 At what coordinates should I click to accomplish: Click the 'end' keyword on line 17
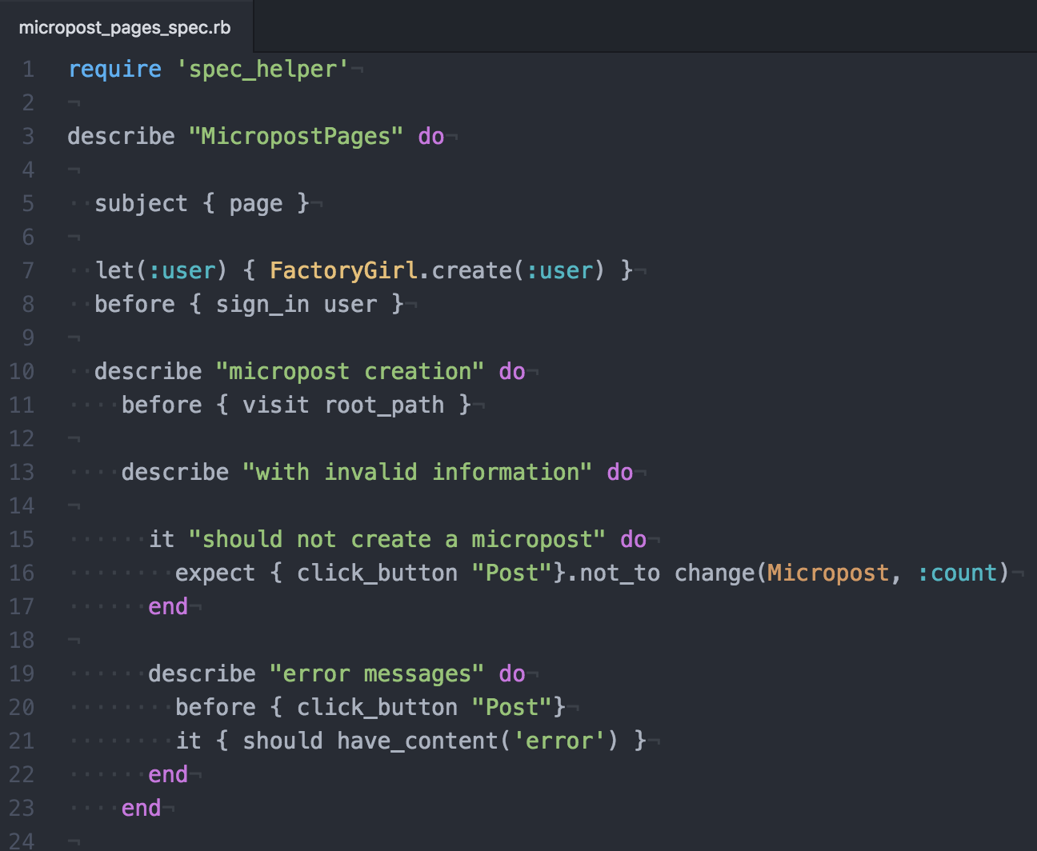[x=168, y=607]
